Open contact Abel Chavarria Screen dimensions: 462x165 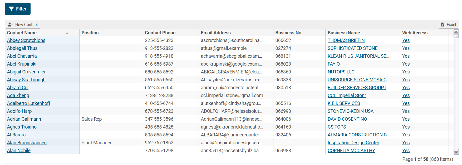coord(22,56)
